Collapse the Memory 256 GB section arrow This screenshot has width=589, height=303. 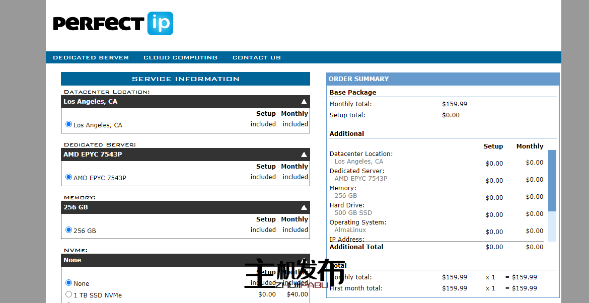coord(304,207)
